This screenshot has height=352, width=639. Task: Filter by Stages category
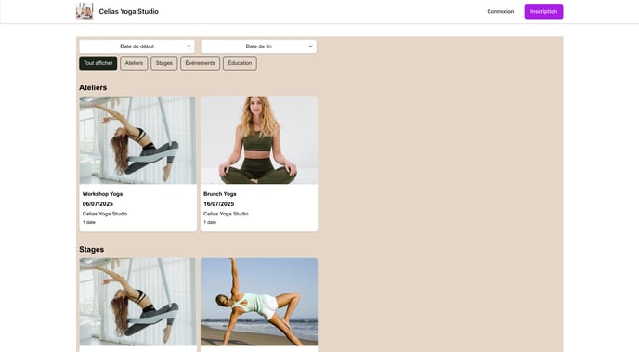tap(164, 63)
